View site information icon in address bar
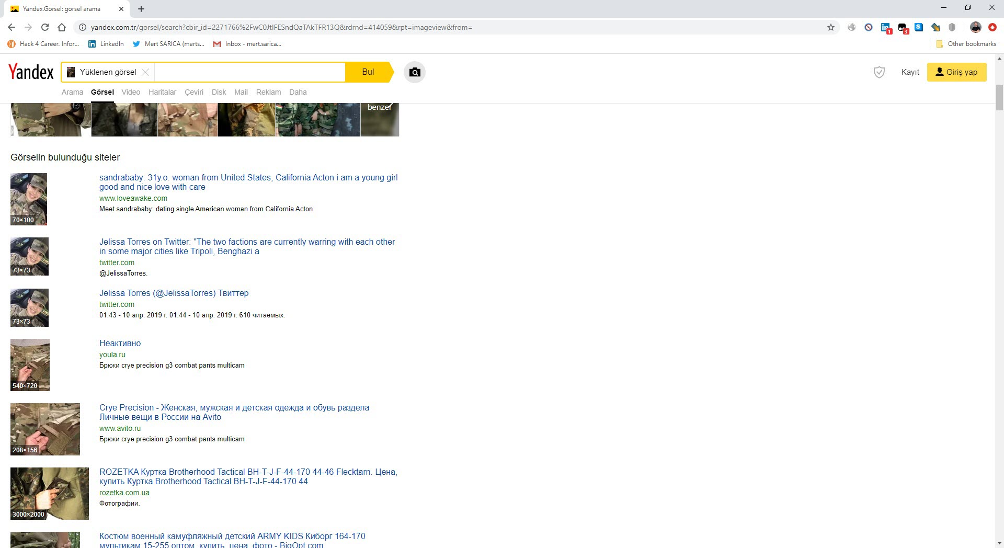 coord(82,27)
